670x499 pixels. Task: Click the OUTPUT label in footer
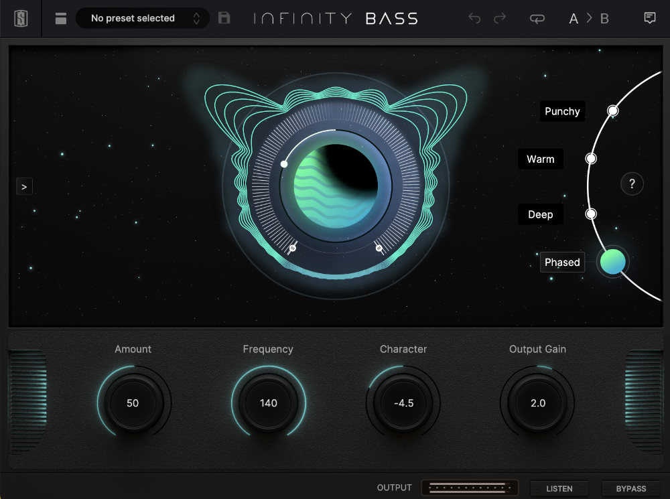(x=394, y=488)
